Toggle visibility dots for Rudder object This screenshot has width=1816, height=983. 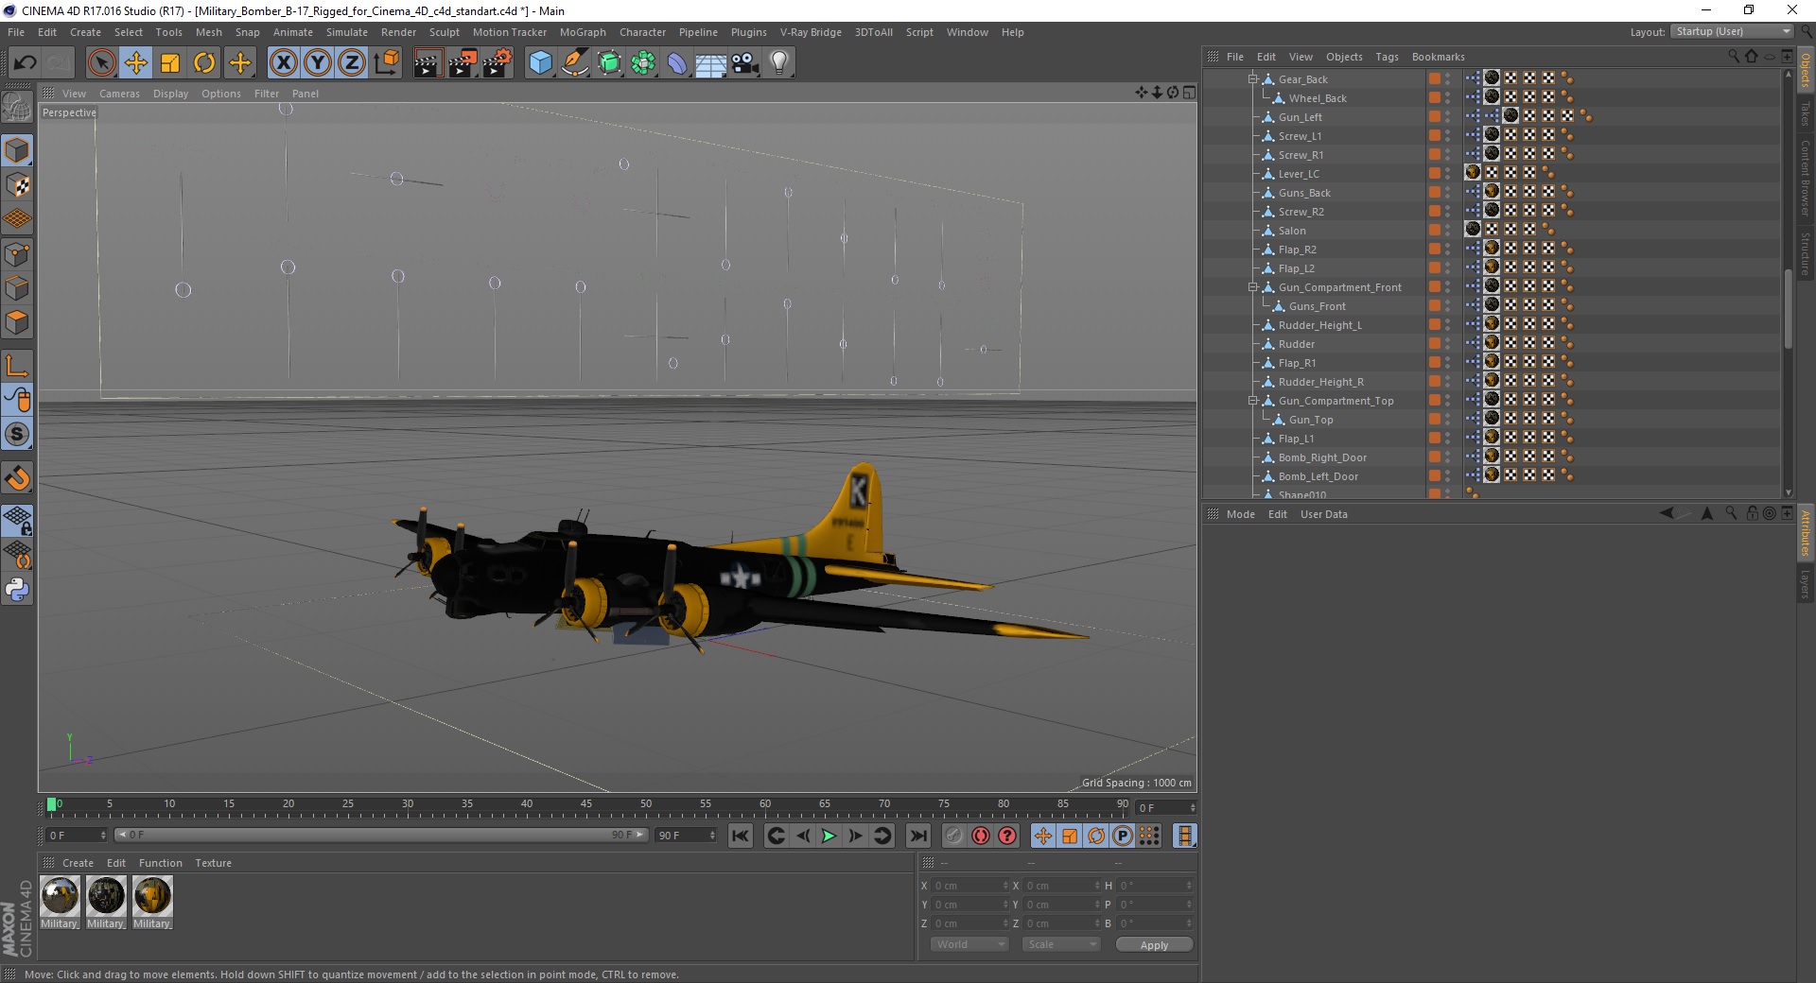1448,343
